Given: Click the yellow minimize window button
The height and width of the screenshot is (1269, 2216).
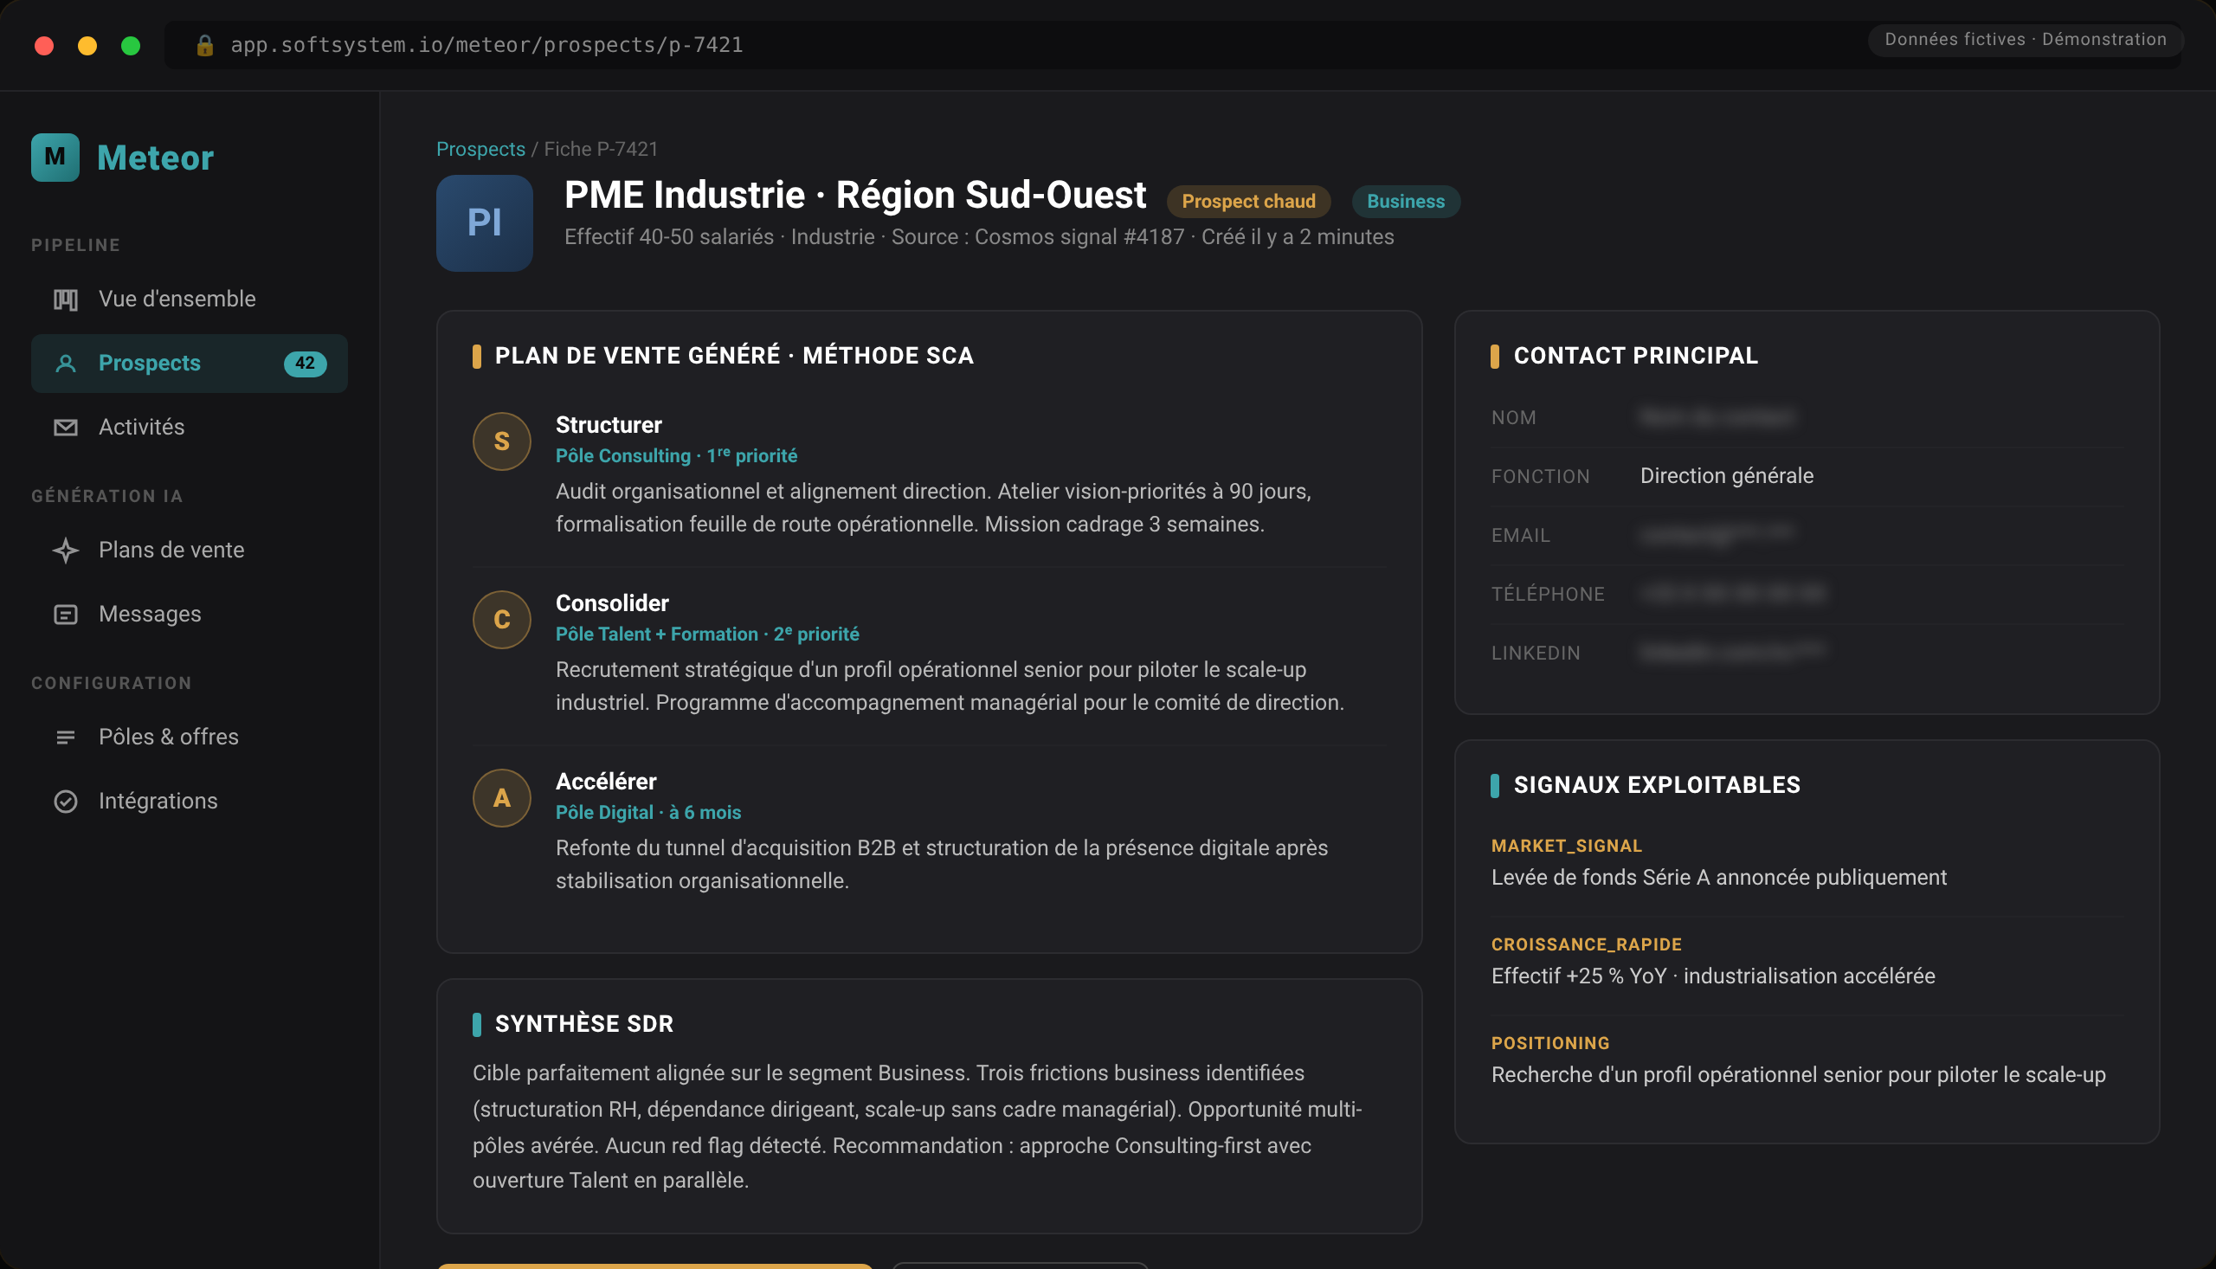Looking at the screenshot, I should [x=87, y=45].
